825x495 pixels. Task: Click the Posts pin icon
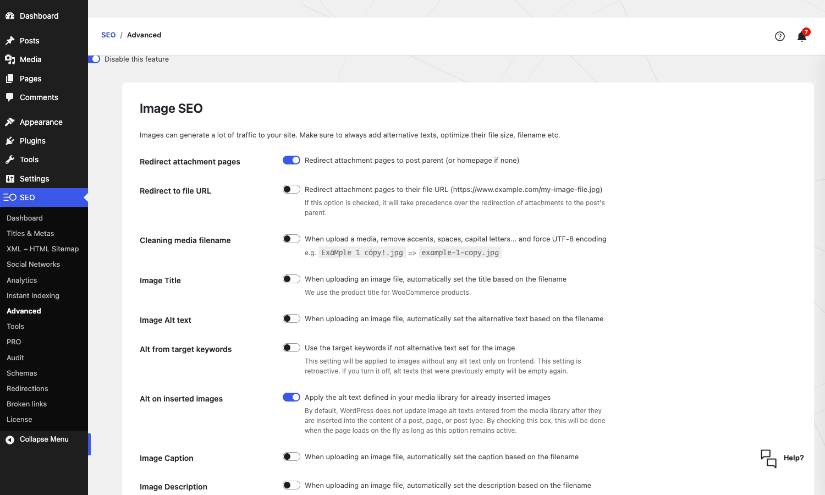click(10, 41)
